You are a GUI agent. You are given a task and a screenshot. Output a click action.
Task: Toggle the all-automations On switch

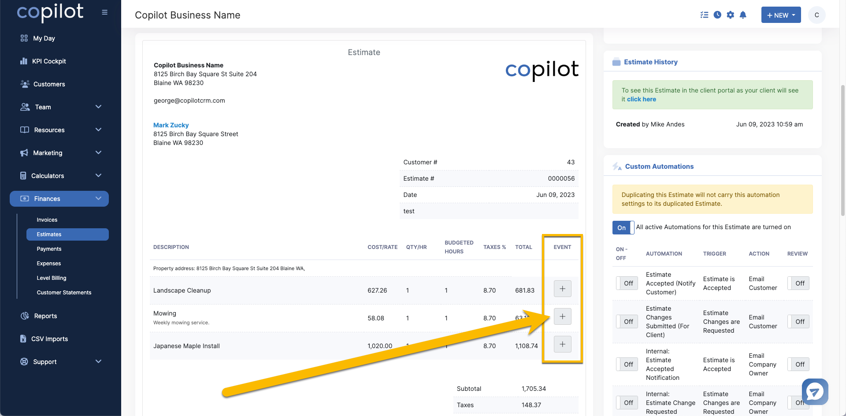pos(623,227)
